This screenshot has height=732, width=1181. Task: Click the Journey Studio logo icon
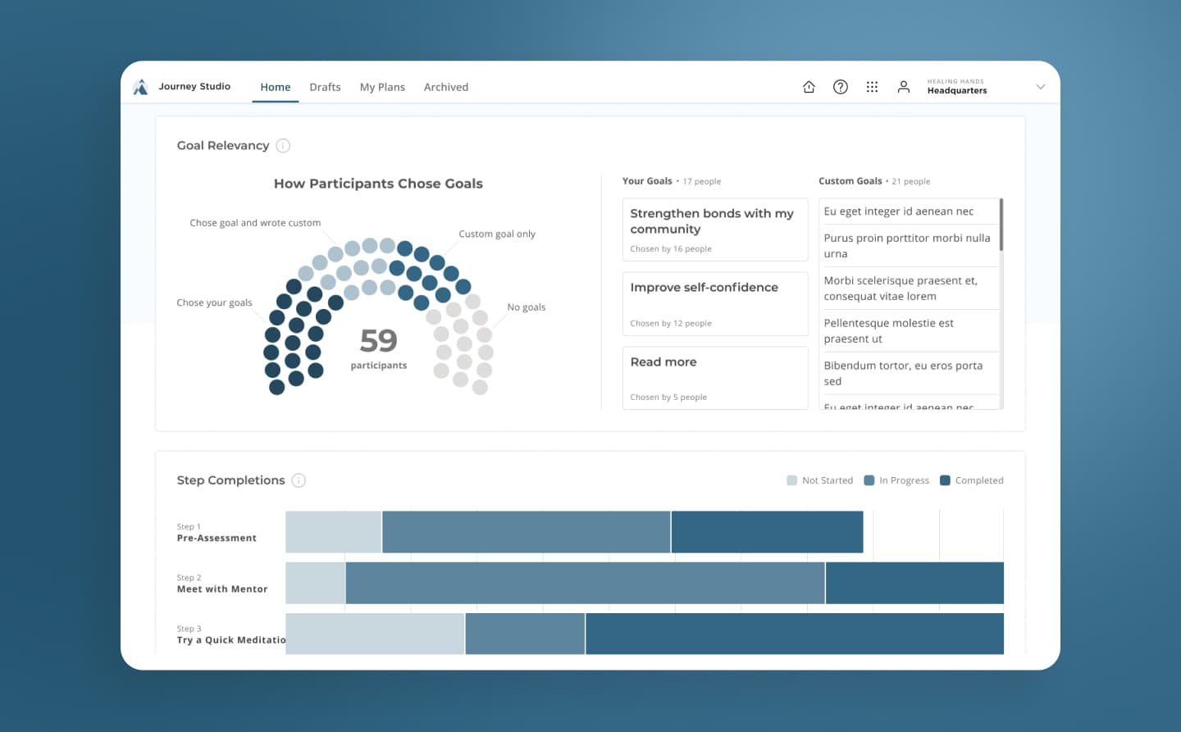click(x=140, y=87)
